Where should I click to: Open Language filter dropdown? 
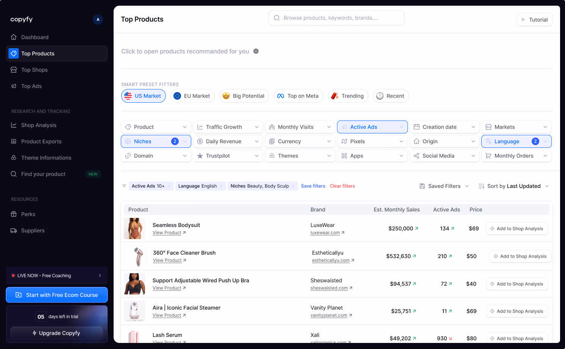pyautogui.click(x=517, y=141)
